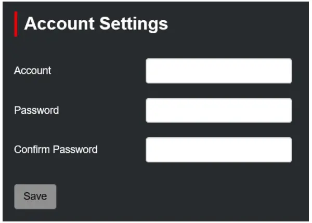This screenshot has width=312, height=223.
Task: Select the account name entry box
Action: pos(218,71)
